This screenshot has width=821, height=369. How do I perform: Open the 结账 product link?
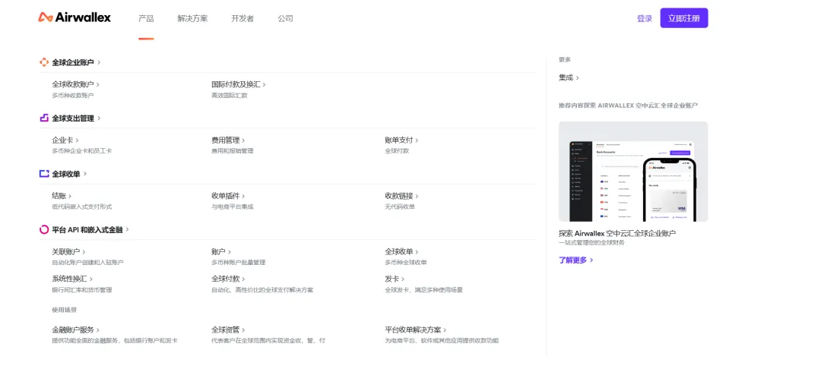pyautogui.click(x=62, y=196)
